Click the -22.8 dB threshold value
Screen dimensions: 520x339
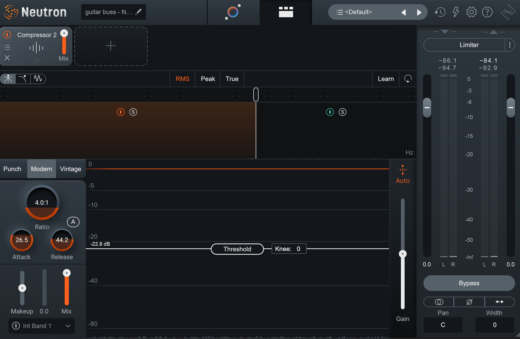[100, 244]
